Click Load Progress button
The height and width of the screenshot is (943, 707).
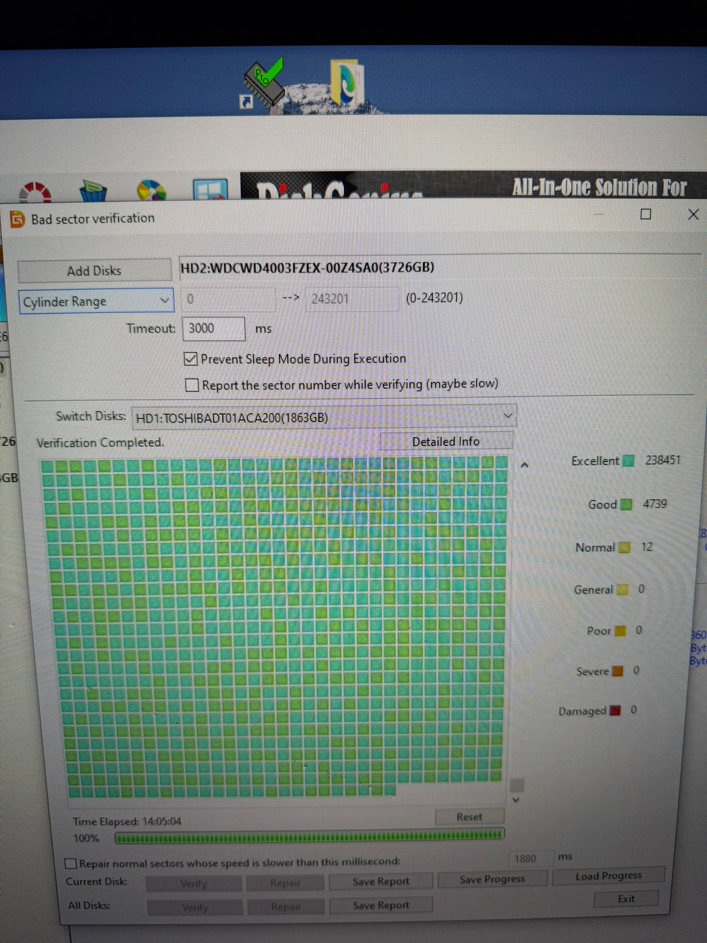(609, 876)
